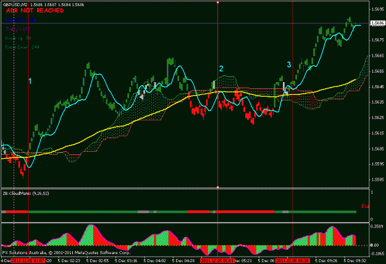Click the 5 Dec 05:21 time label
386x264 pixels.
coord(244,260)
